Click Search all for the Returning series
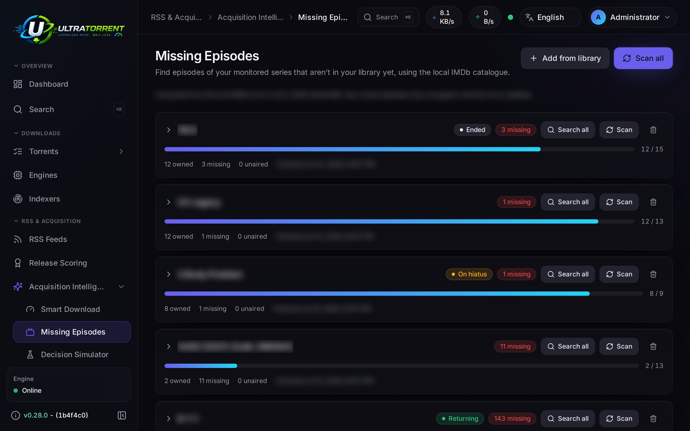The image size is (690, 431). pyautogui.click(x=568, y=418)
